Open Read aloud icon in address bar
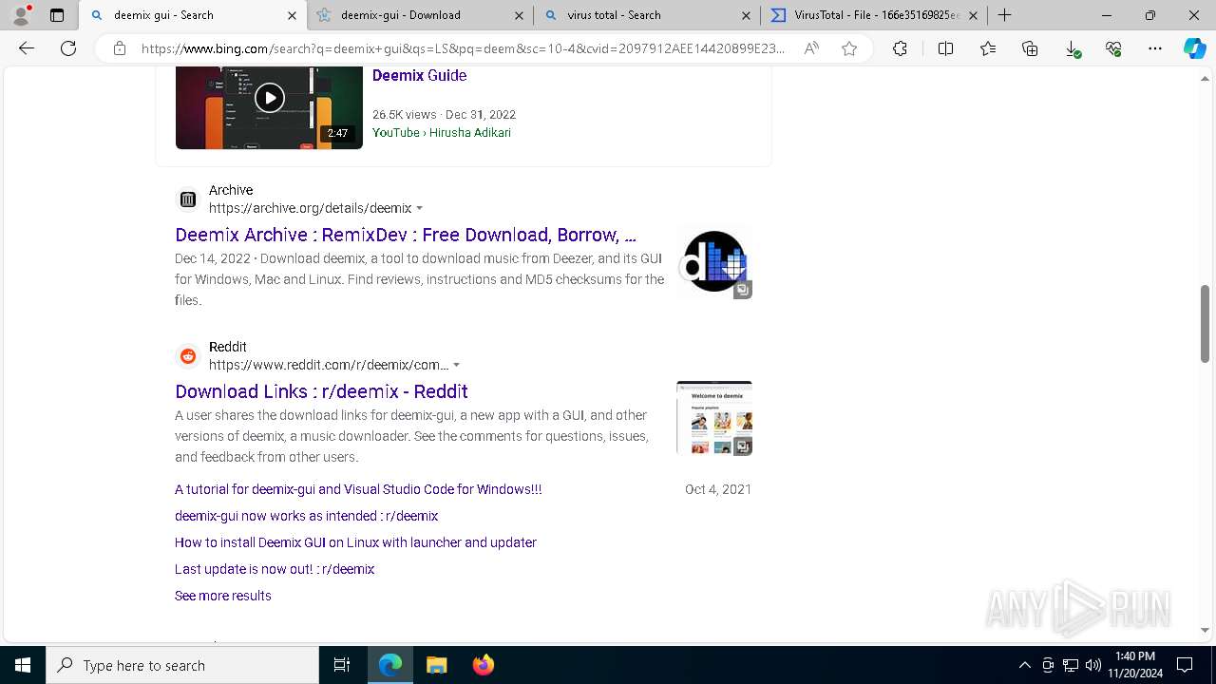Image resolution: width=1216 pixels, height=684 pixels. coord(811,48)
